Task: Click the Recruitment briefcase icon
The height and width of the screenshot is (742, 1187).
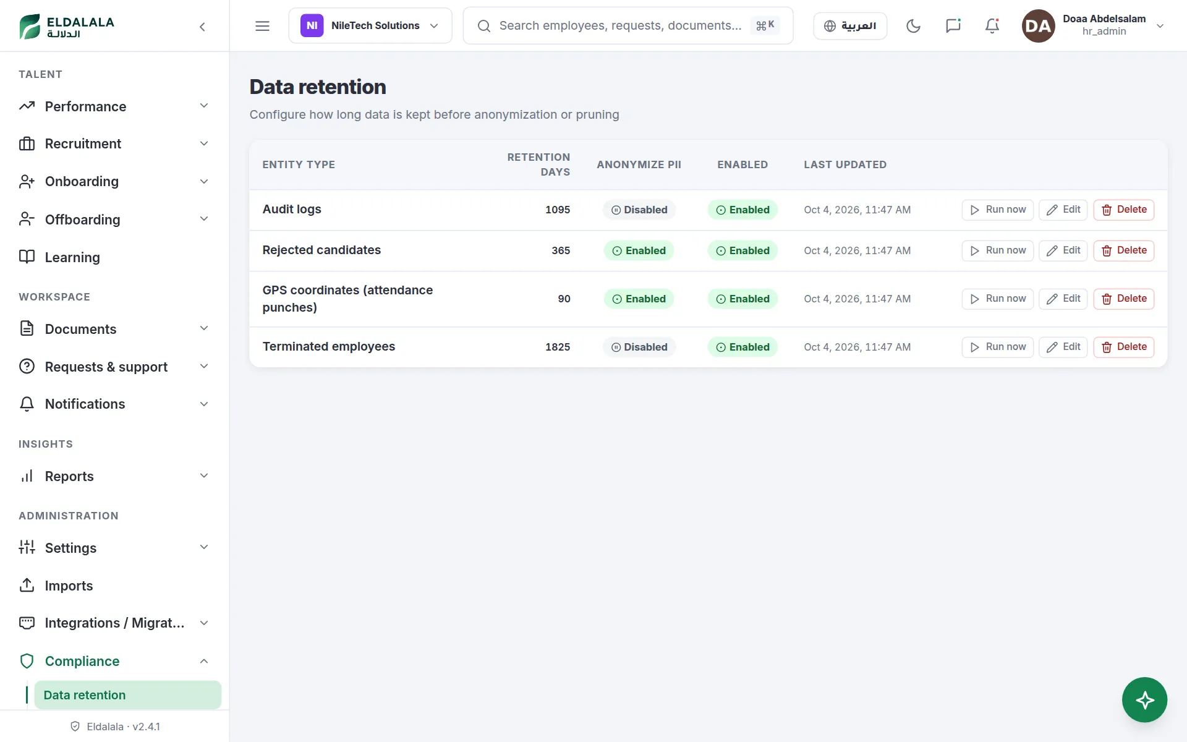Action: tap(27, 143)
